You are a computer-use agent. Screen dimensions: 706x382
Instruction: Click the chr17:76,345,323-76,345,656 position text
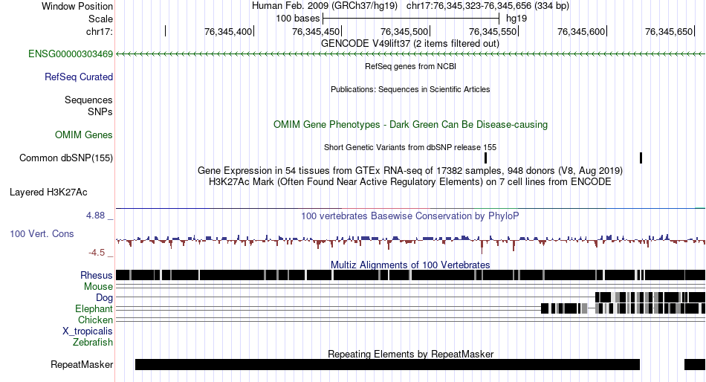pyautogui.click(x=488, y=6)
